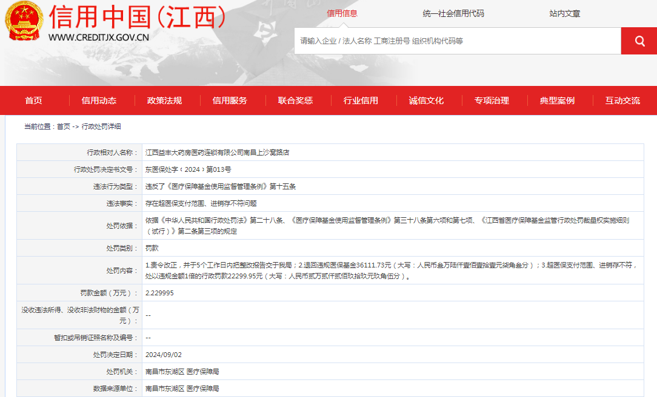Click the 数据来源单位 value 南昌市东湖区 医疗保障局
Screen dimensions: 657x397
(x=182, y=389)
